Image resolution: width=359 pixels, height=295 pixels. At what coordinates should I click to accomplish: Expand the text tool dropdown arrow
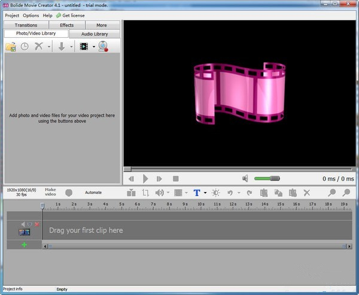pyautogui.click(x=205, y=193)
